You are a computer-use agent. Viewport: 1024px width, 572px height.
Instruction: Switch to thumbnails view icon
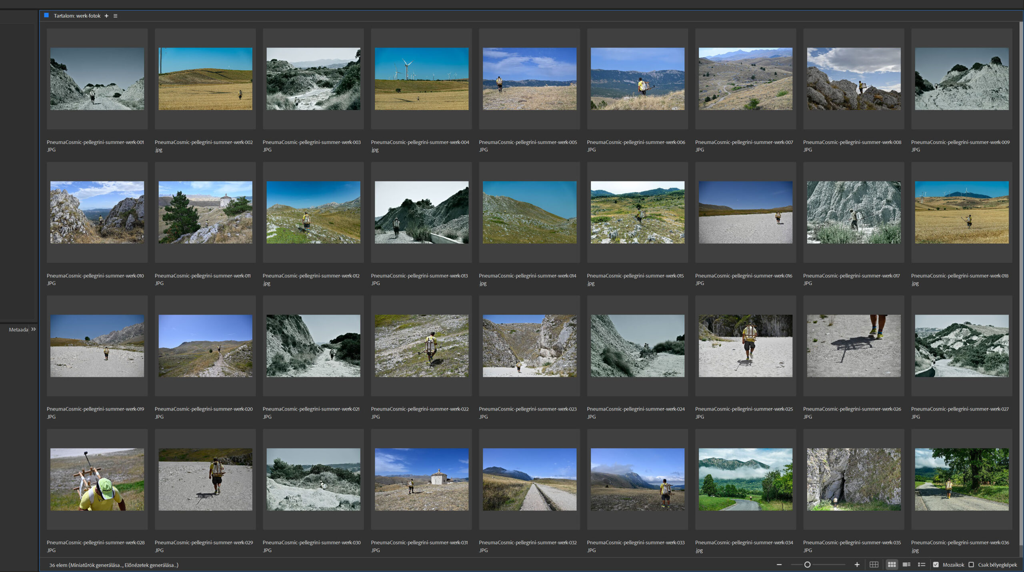tap(892, 564)
